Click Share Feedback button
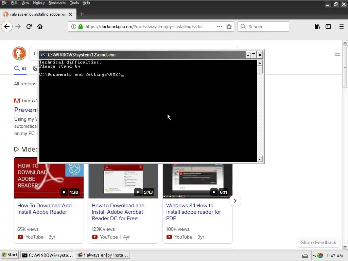 point(318,242)
